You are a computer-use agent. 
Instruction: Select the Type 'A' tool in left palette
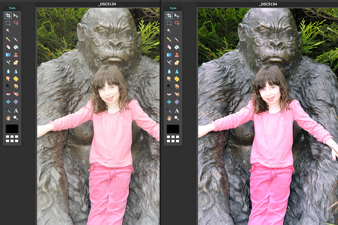coord(16,110)
